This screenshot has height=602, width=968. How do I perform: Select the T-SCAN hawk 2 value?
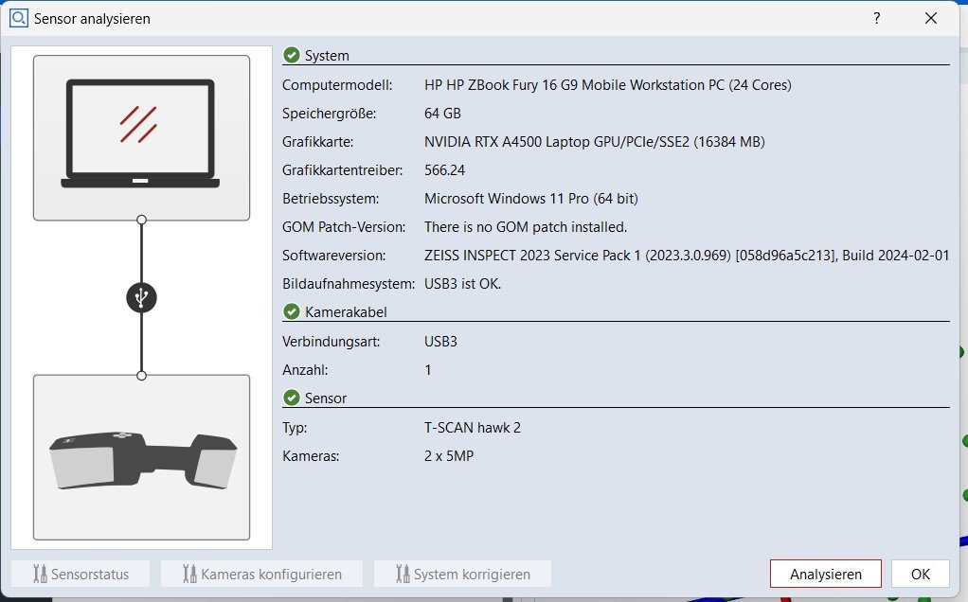(473, 428)
